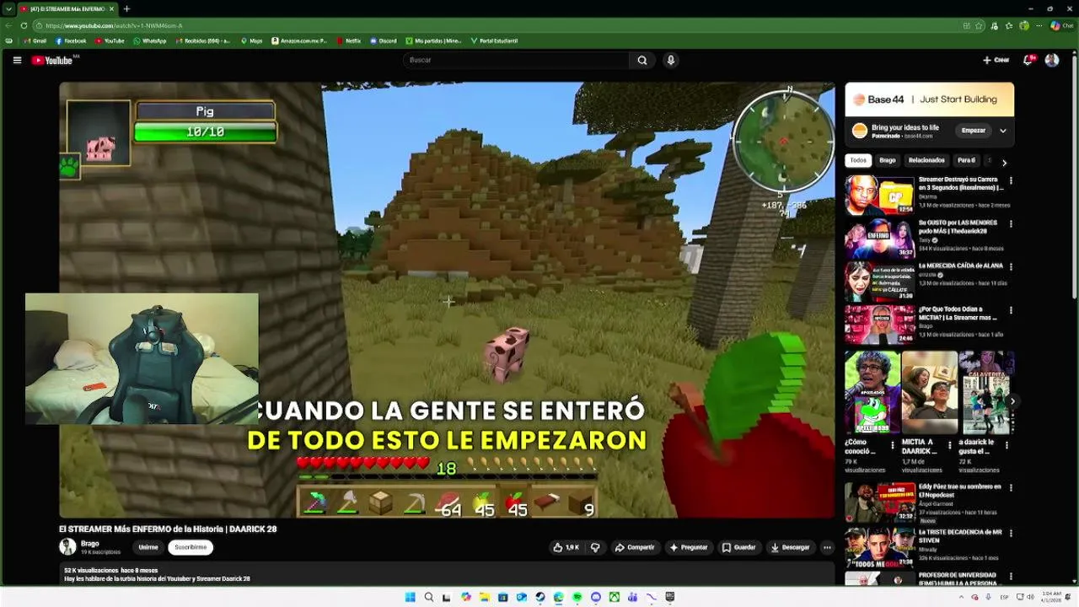The width and height of the screenshot is (1079, 607).
Task: Open the YouTube account avatar menu
Action: tap(1052, 60)
